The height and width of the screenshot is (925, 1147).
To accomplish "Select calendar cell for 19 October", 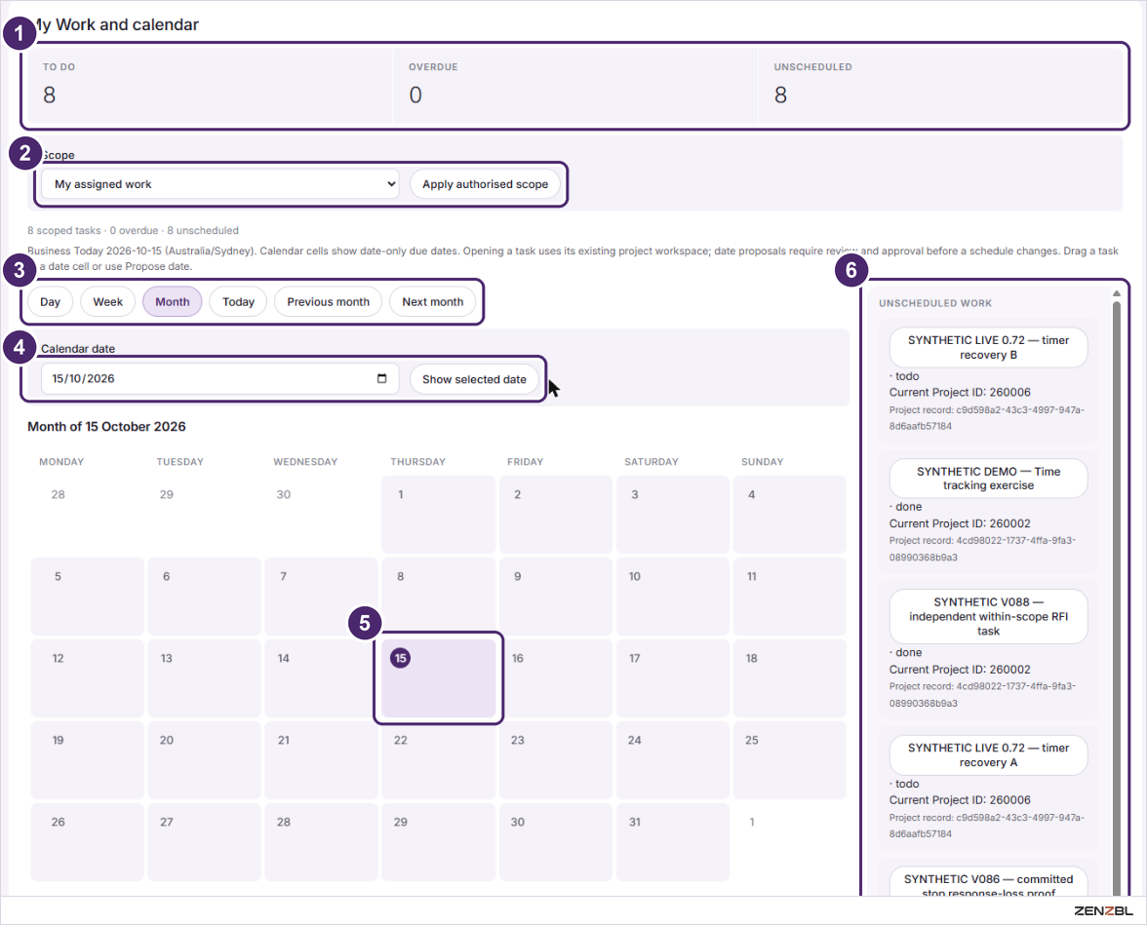I will point(87,759).
